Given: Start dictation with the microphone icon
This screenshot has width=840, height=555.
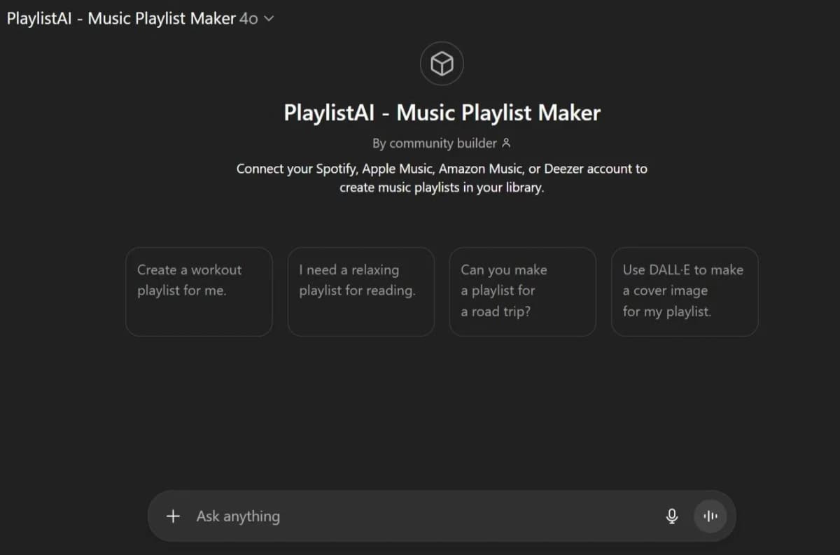Looking at the screenshot, I should (x=671, y=517).
